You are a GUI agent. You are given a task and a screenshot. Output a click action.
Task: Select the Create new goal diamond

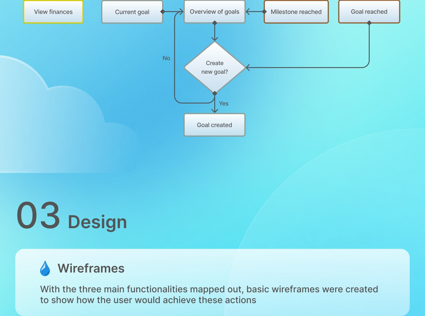[215, 67]
